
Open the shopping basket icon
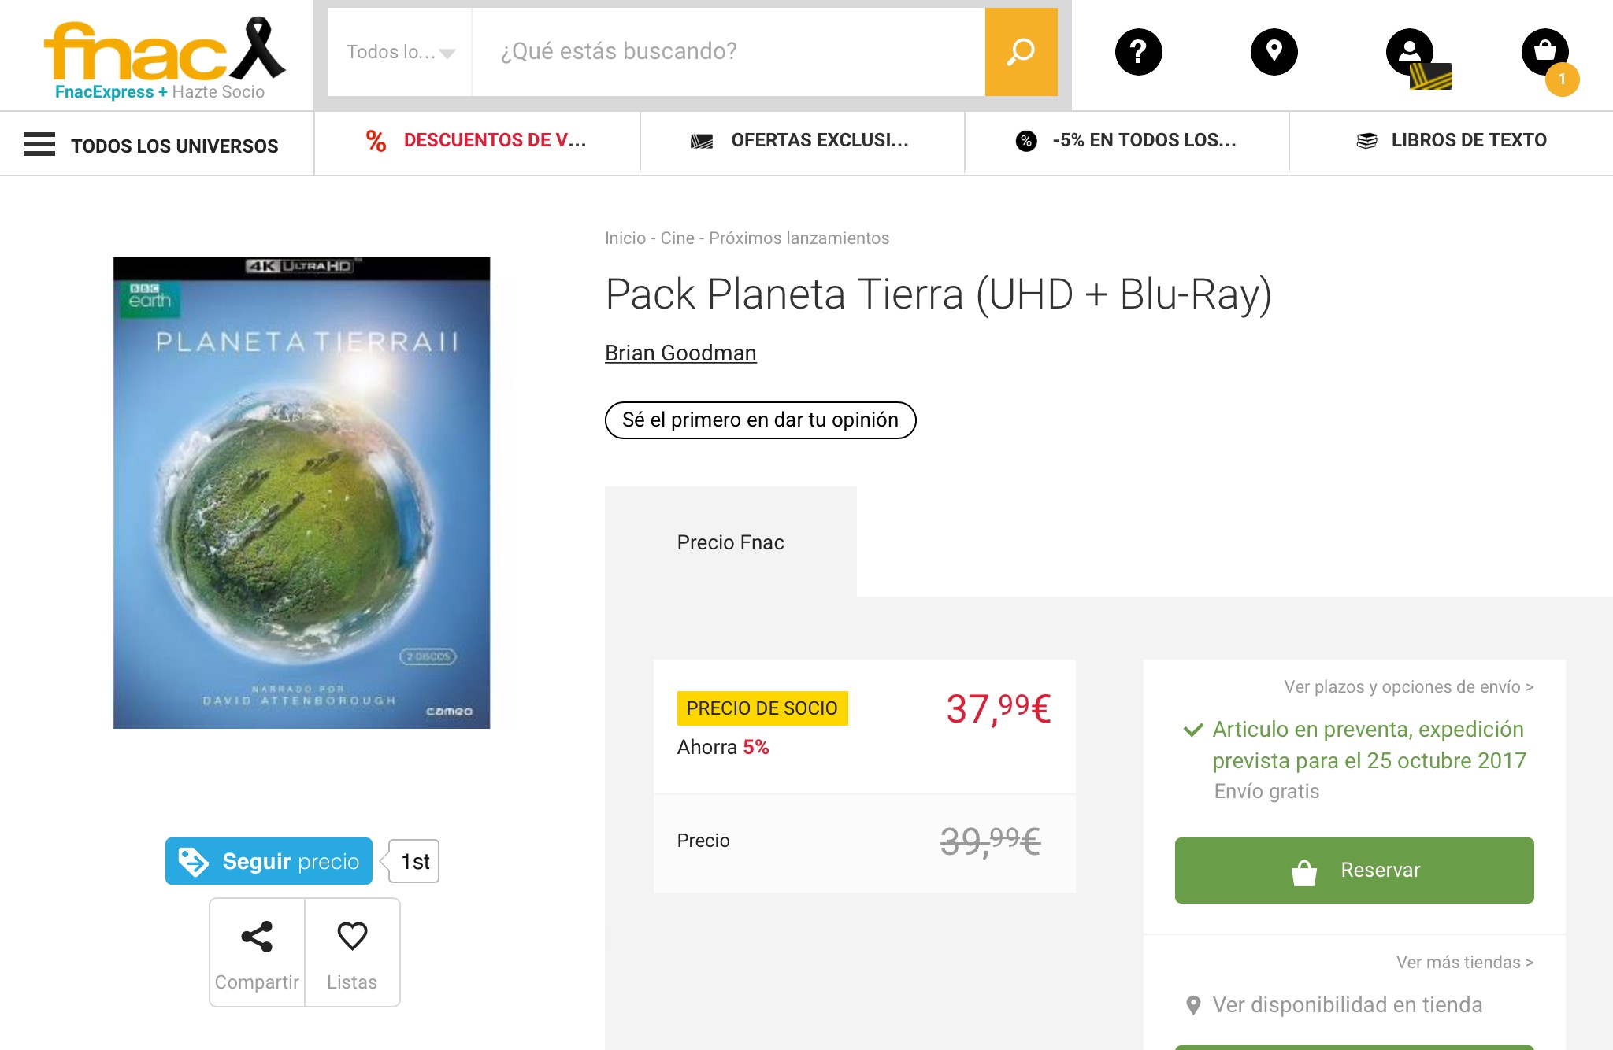coord(1545,52)
